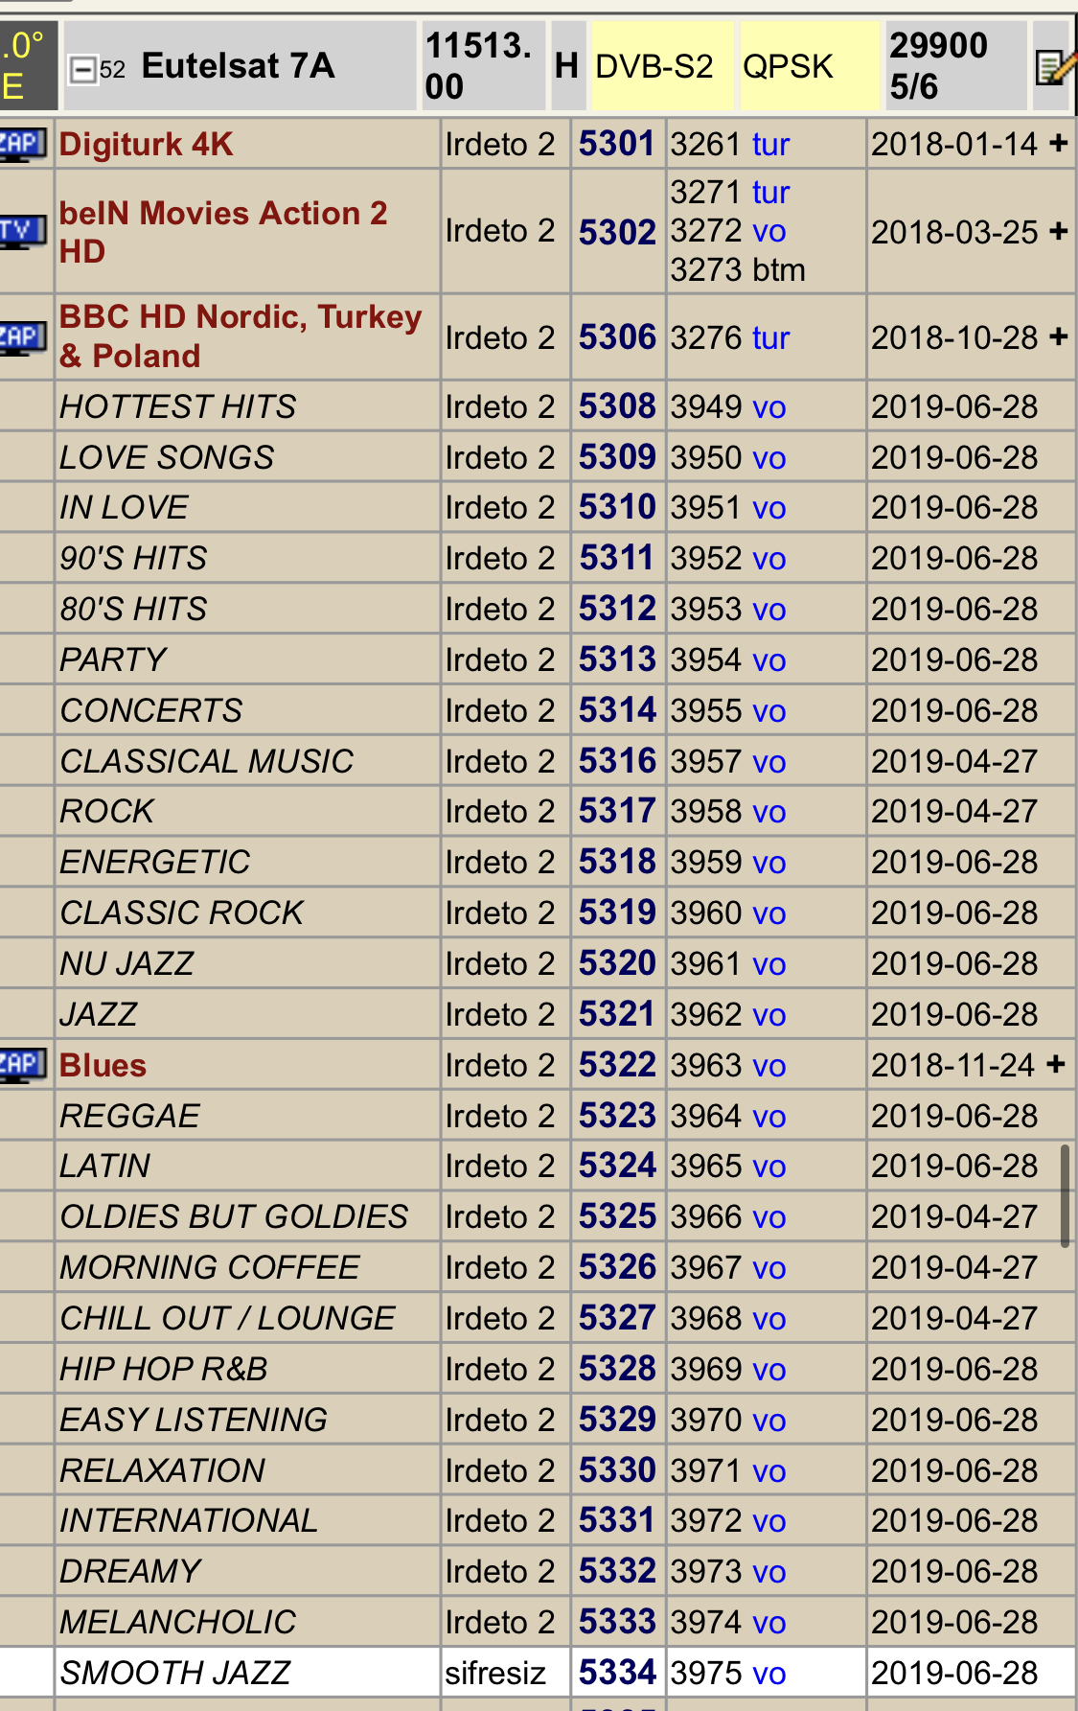Expand plus sign next to 2018-01-14 date
The height and width of the screenshot is (1711, 1078).
(1059, 143)
